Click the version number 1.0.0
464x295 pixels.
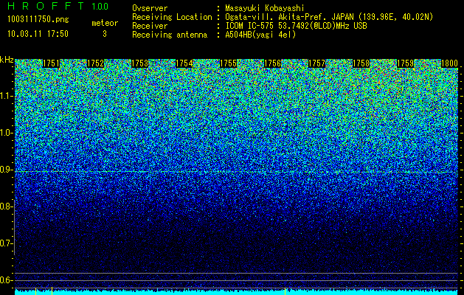click(x=100, y=7)
